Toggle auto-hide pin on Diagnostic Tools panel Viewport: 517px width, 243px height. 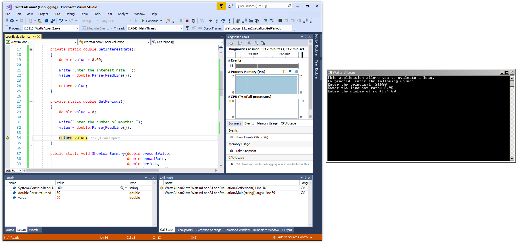pyautogui.click(x=306, y=37)
